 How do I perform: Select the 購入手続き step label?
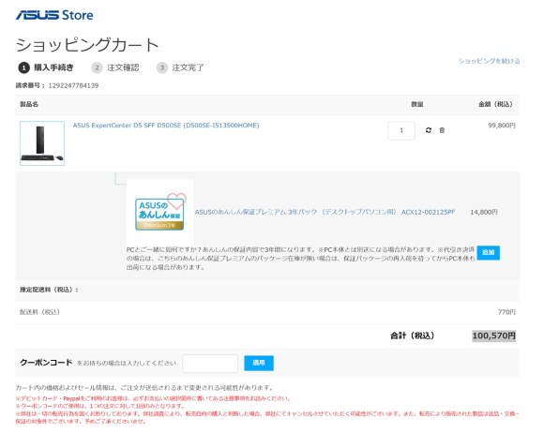pos(53,67)
